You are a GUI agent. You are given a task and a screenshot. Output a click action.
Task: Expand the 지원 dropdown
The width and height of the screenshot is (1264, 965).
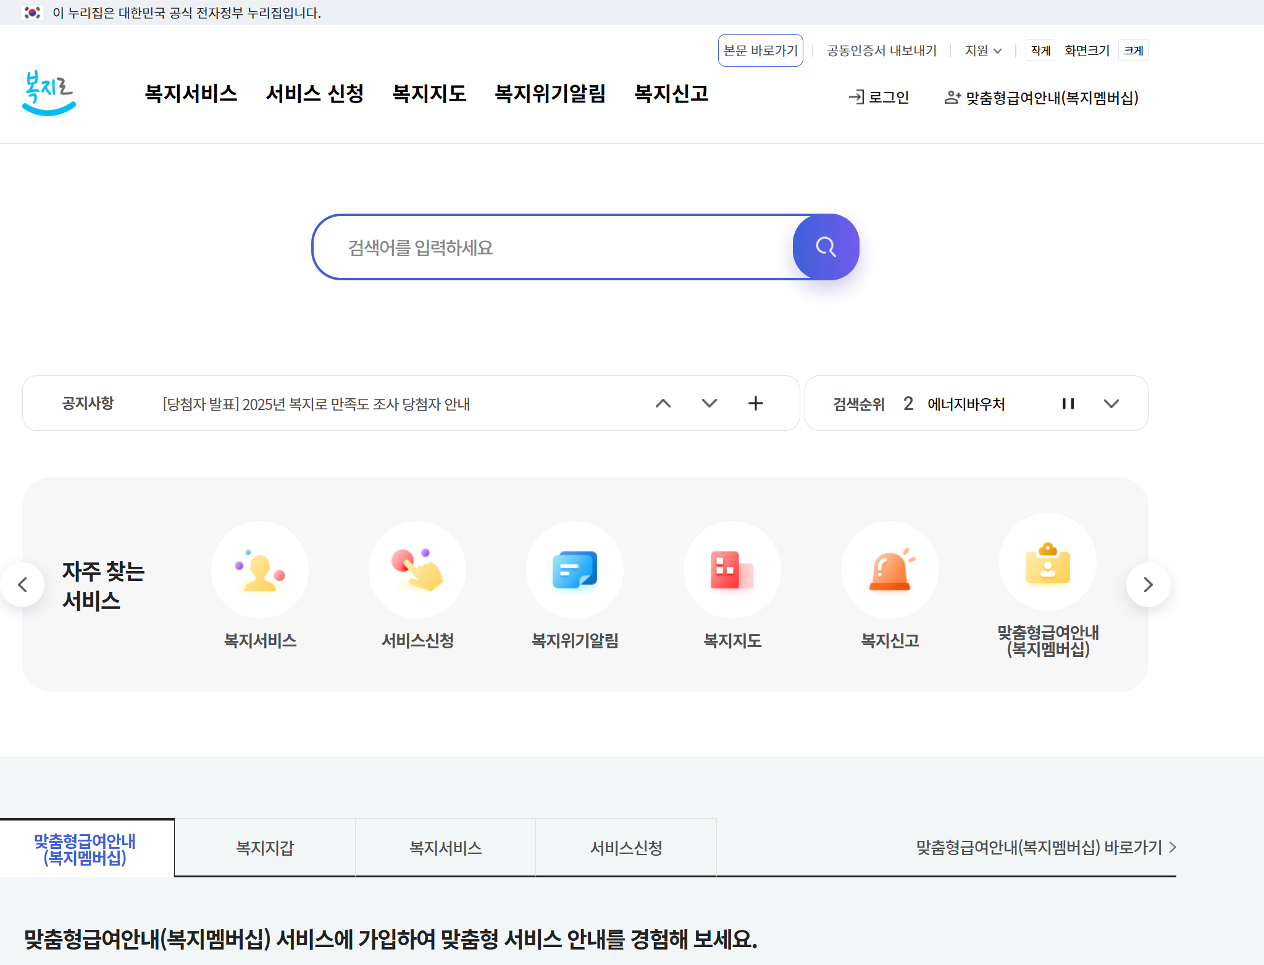(983, 51)
